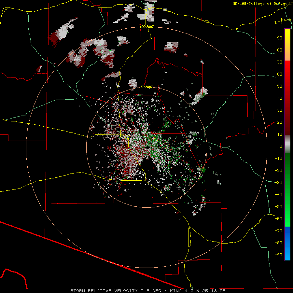This screenshot has width=293, height=293.
Task: Click the '50 NMI' range ring label
Action: click(x=146, y=87)
